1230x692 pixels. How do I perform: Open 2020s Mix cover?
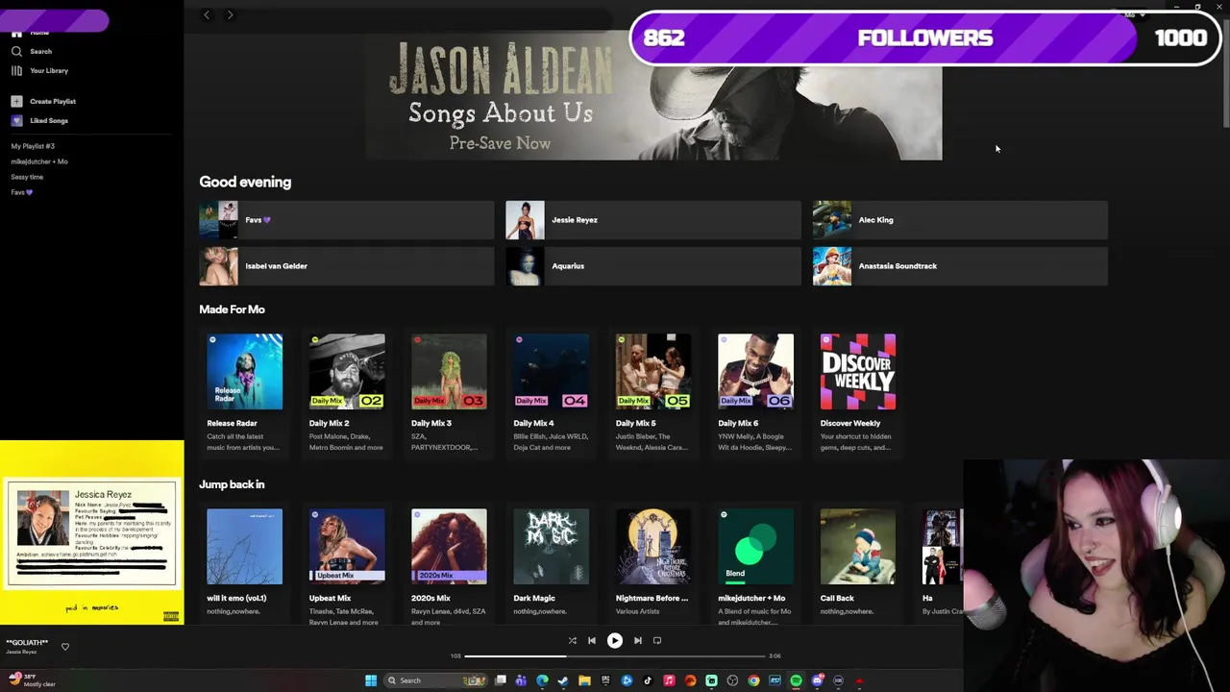pyautogui.click(x=449, y=547)
